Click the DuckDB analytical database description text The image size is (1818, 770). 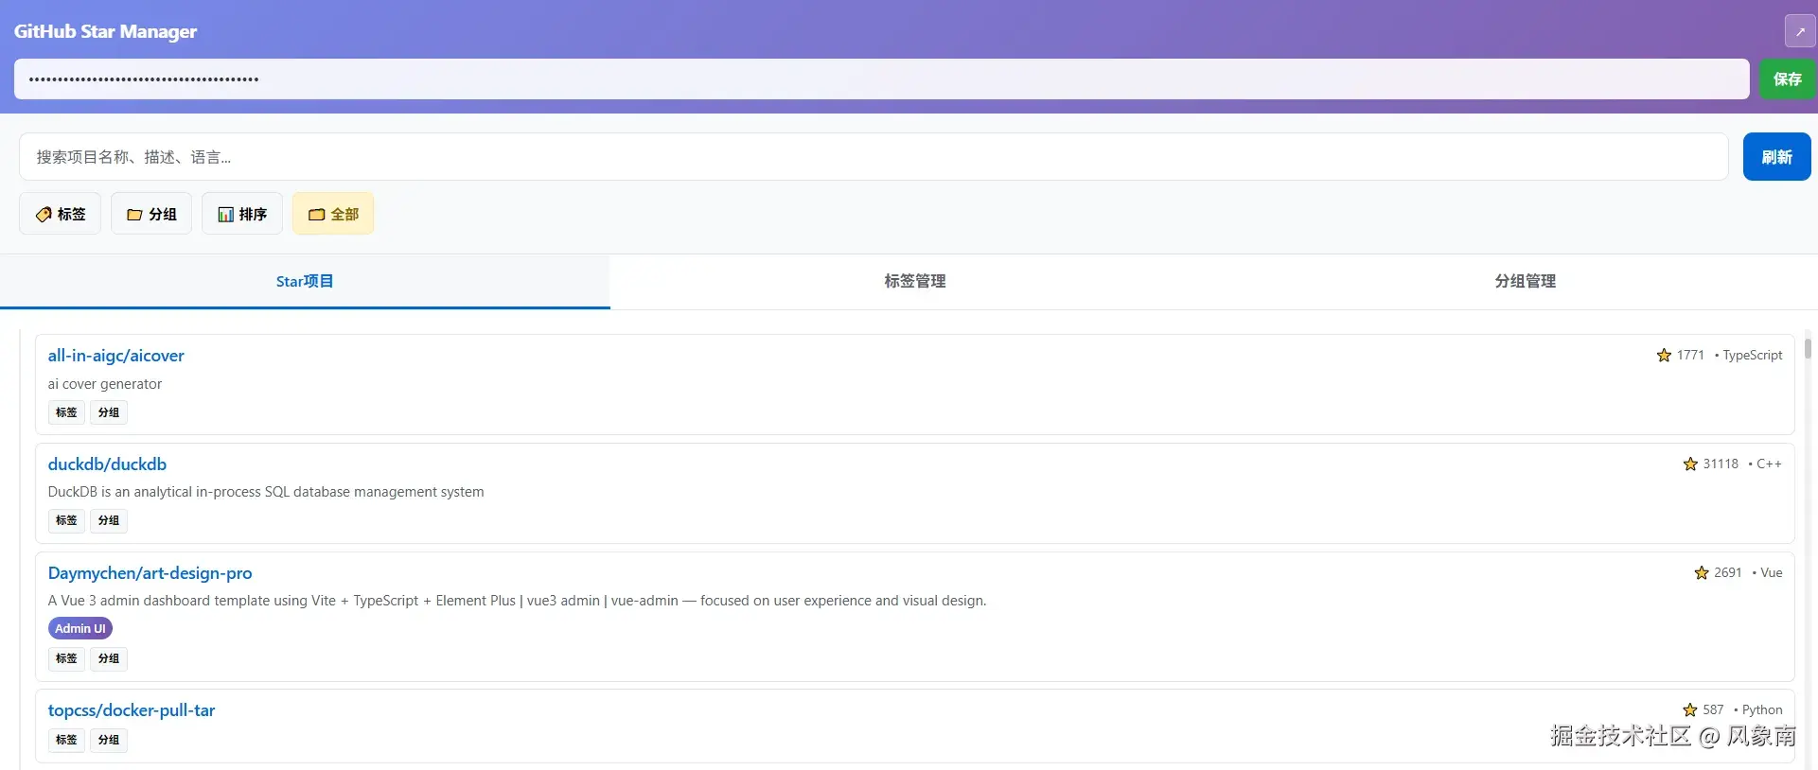(x=266, y=492)
